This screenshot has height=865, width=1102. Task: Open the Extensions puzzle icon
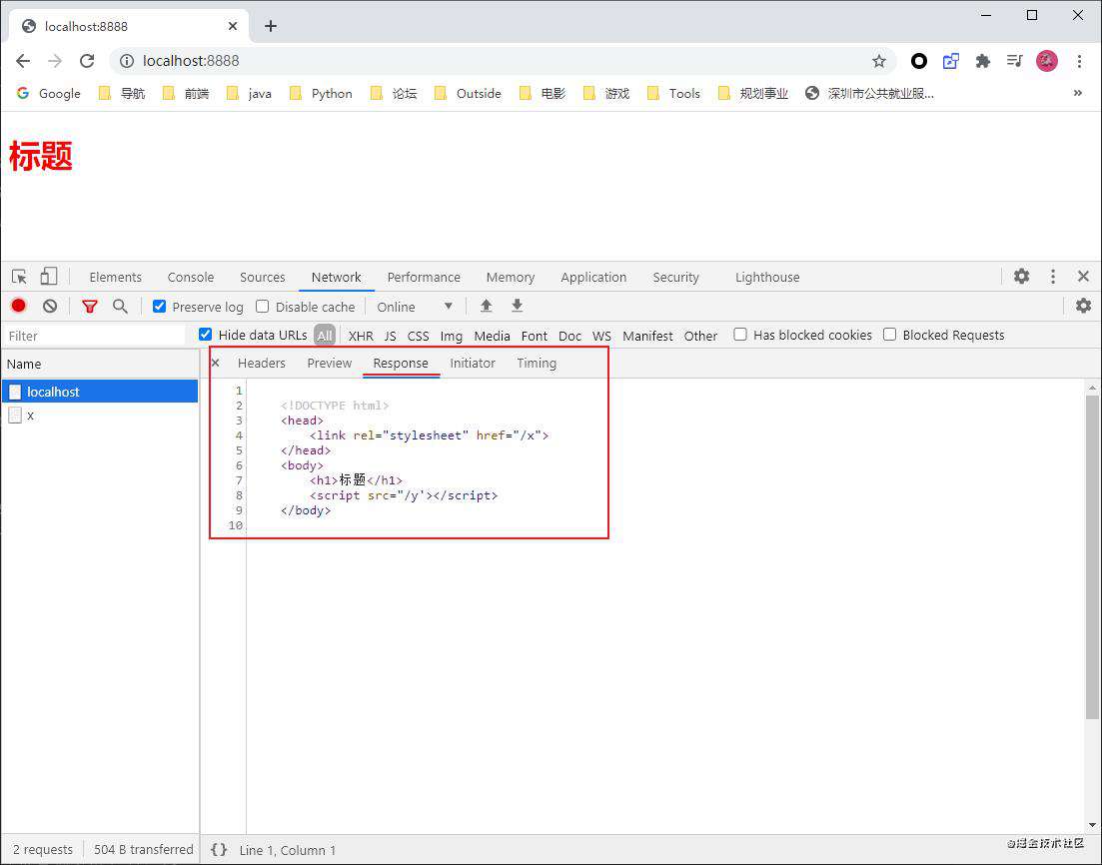pyautogui.click(x=982, y=61)
